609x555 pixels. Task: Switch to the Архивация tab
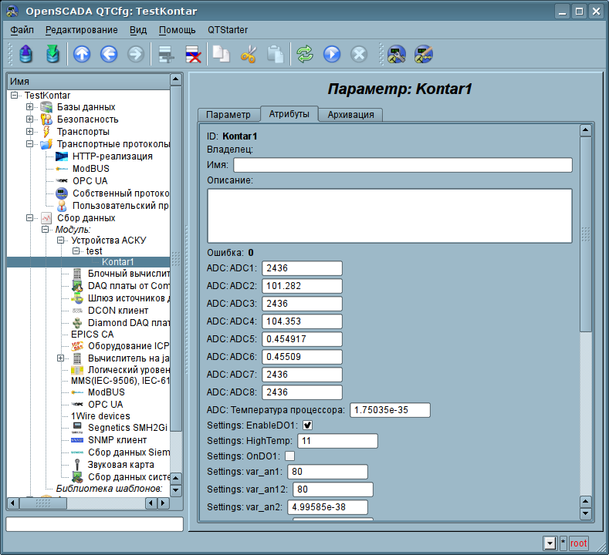coord(350,115)
